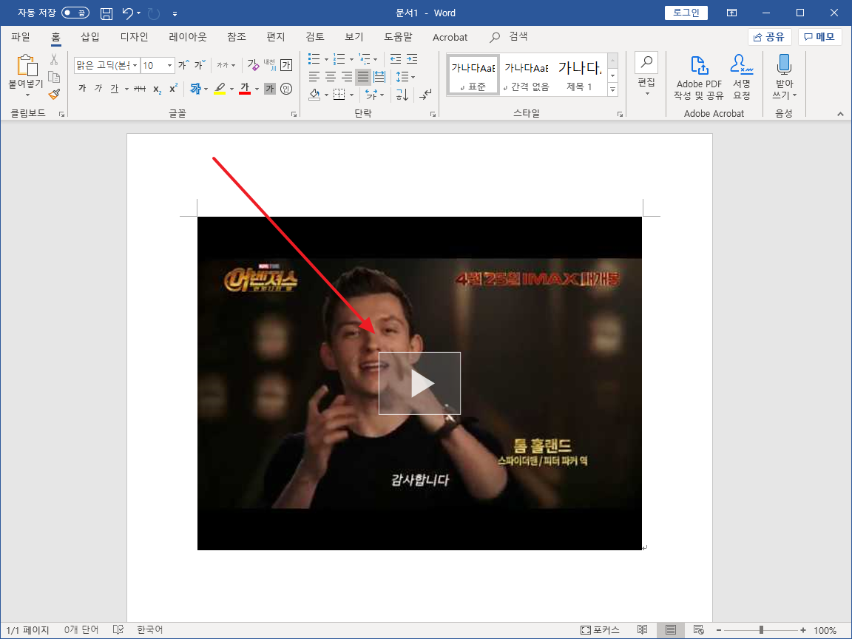This screenshot has width=852, height=639.
Task: Click the Share (공유) button
Action: (769, 37)
